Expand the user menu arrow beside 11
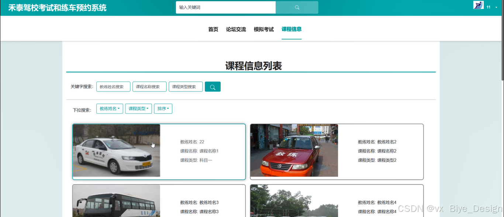The image size is (504, 217). pyautogui.click(x=497, y=7)
